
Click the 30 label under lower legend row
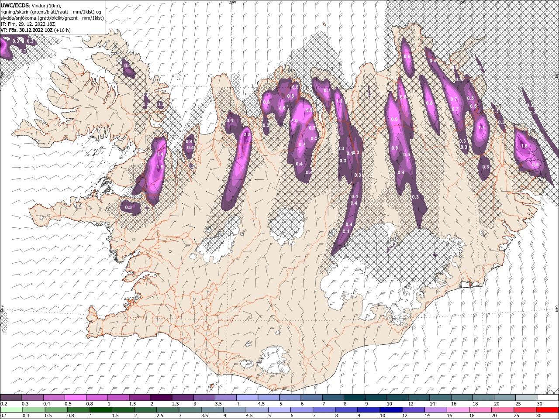tap(540, 416)
